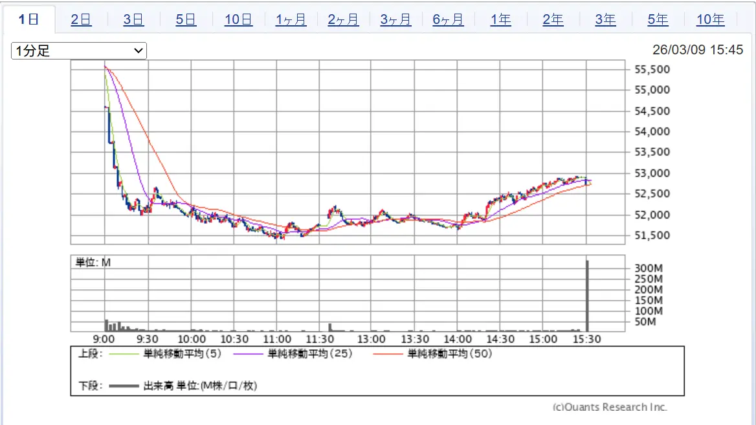The height and width of the screenshot is (425, 756).
Task: Select the 3ヶ月 range tab
Action: [x=395, y=19]
